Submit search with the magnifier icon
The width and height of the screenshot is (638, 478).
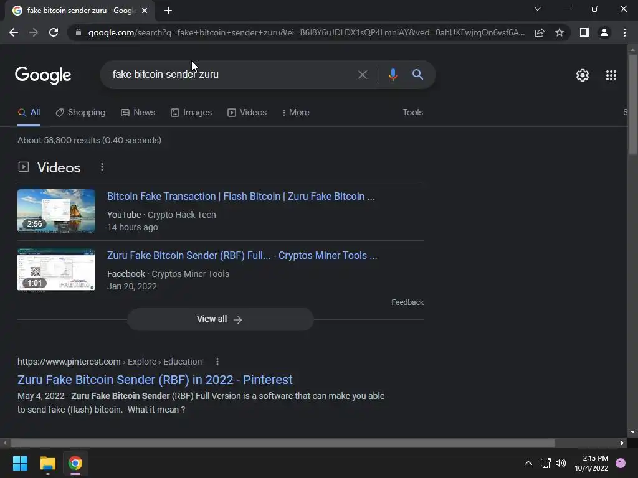(417, 75)
